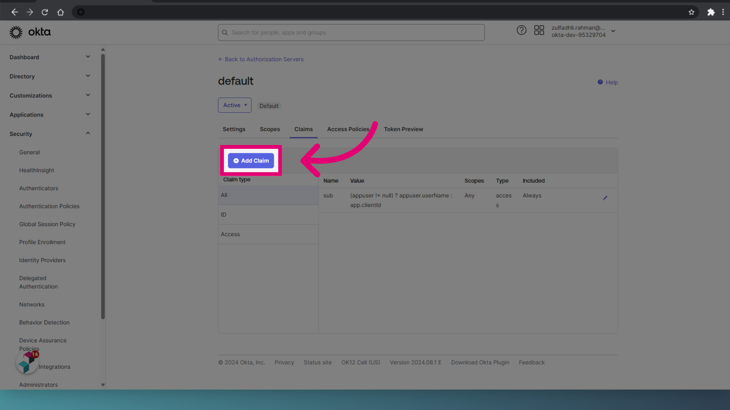
Task: Select the Claims tab
Action: tap(303, 129)
